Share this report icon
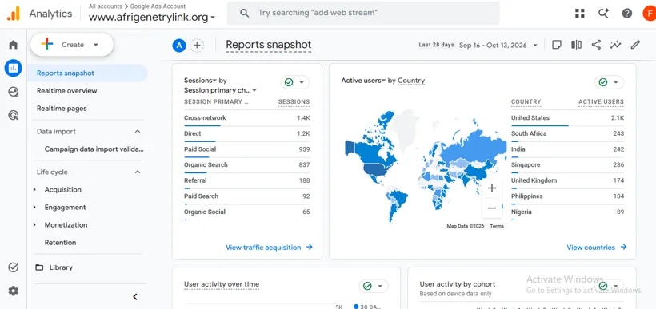Image resolution: width=656 pixels, height=309 pixels. (x=596, y=45)
